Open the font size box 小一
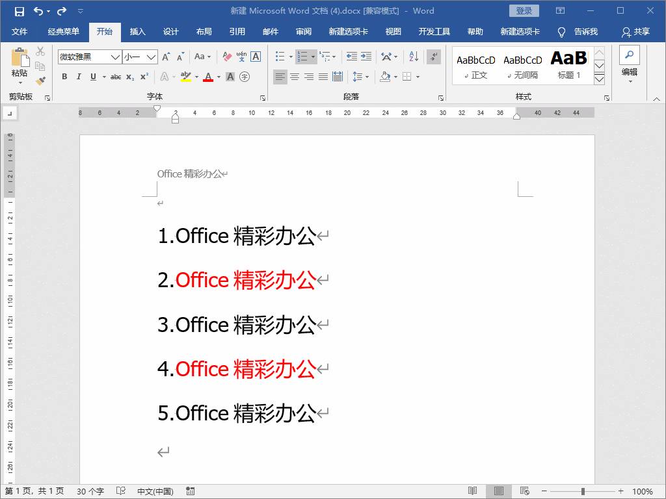The width and height of the screenshot is (666, 499). tap(140, 57)
